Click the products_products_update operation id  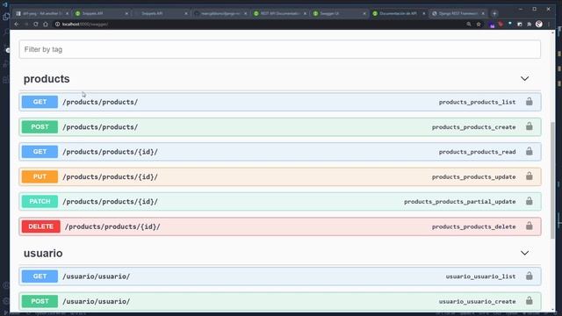(x=474, y=177)
